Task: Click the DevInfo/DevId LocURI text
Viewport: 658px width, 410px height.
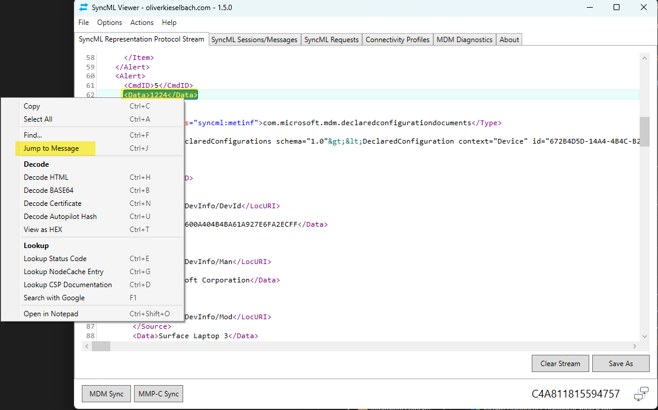Action: point(213,206)
